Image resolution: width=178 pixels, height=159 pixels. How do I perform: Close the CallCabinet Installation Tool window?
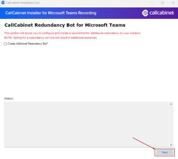click(x=173, y=3)
